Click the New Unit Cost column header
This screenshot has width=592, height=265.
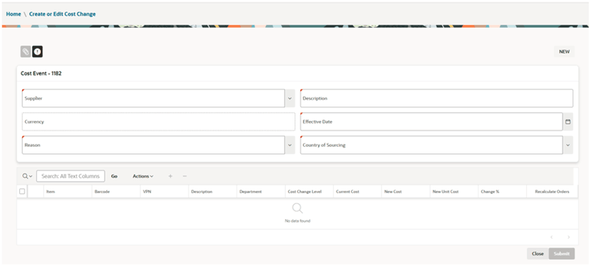(454, 191)
